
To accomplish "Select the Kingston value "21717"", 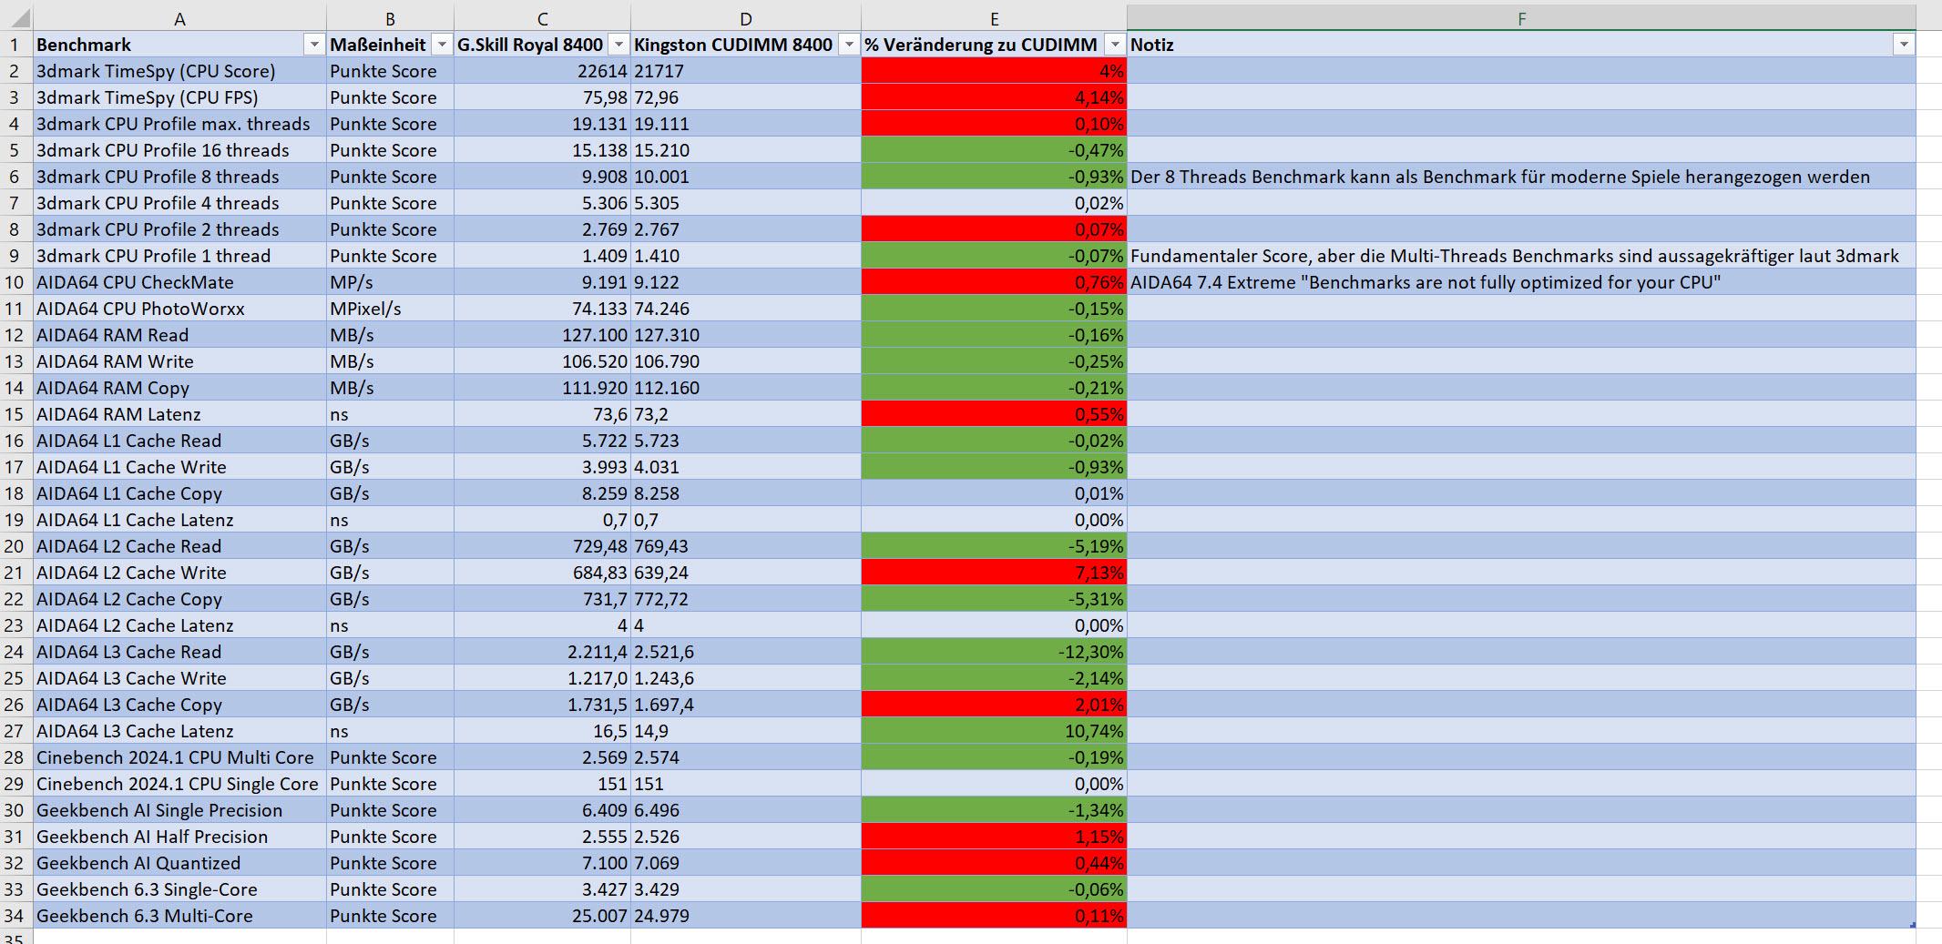I will pos(746,71).
